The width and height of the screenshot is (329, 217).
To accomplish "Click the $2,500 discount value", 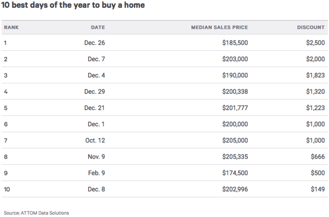I will [315, 43].
